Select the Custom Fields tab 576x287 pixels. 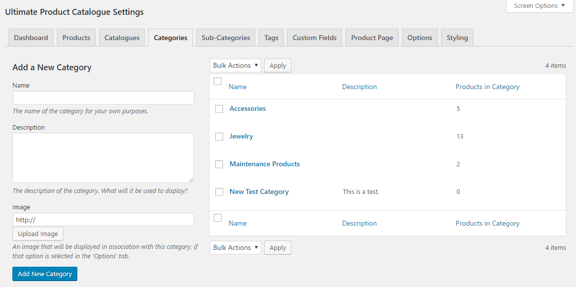(x=314, y=38)
